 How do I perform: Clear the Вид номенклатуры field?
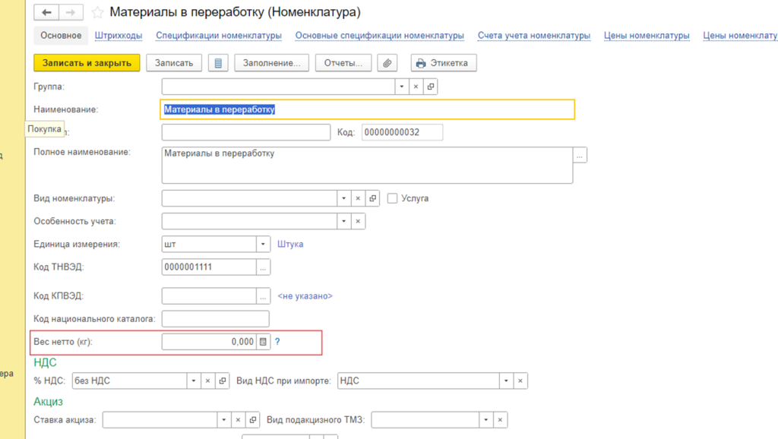(358, 198)
